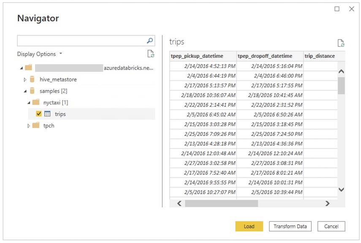The image size is (361, 243).
Task: Click the nyctaxi folder icon
Action: click(x=36, y=102)
